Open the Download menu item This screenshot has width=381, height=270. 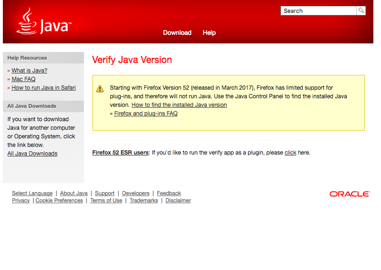[177, 32]
